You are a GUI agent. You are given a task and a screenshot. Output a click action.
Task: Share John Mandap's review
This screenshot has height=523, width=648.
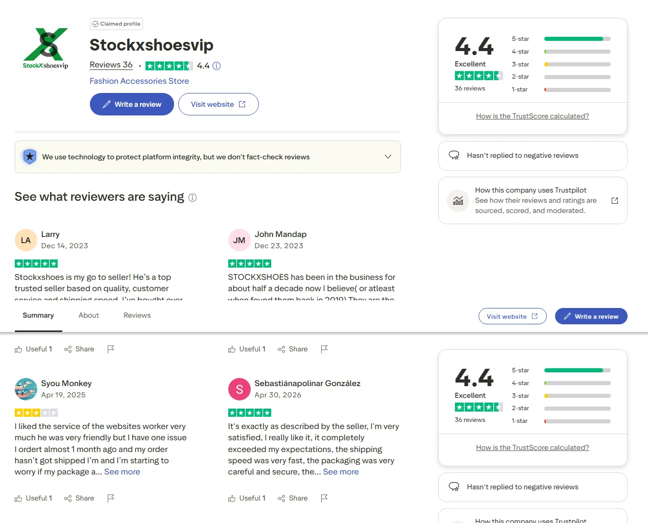tap(293, 349)
